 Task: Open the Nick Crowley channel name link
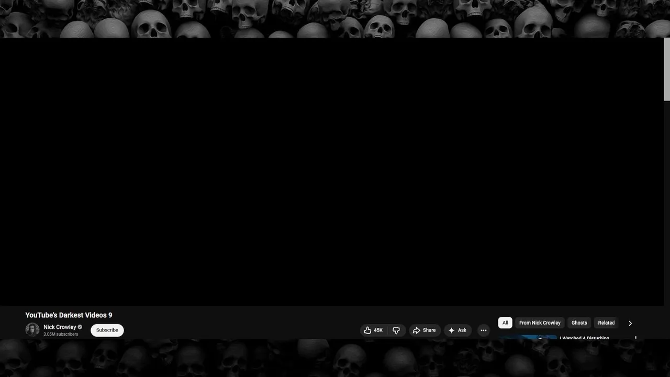click(60, 327)
